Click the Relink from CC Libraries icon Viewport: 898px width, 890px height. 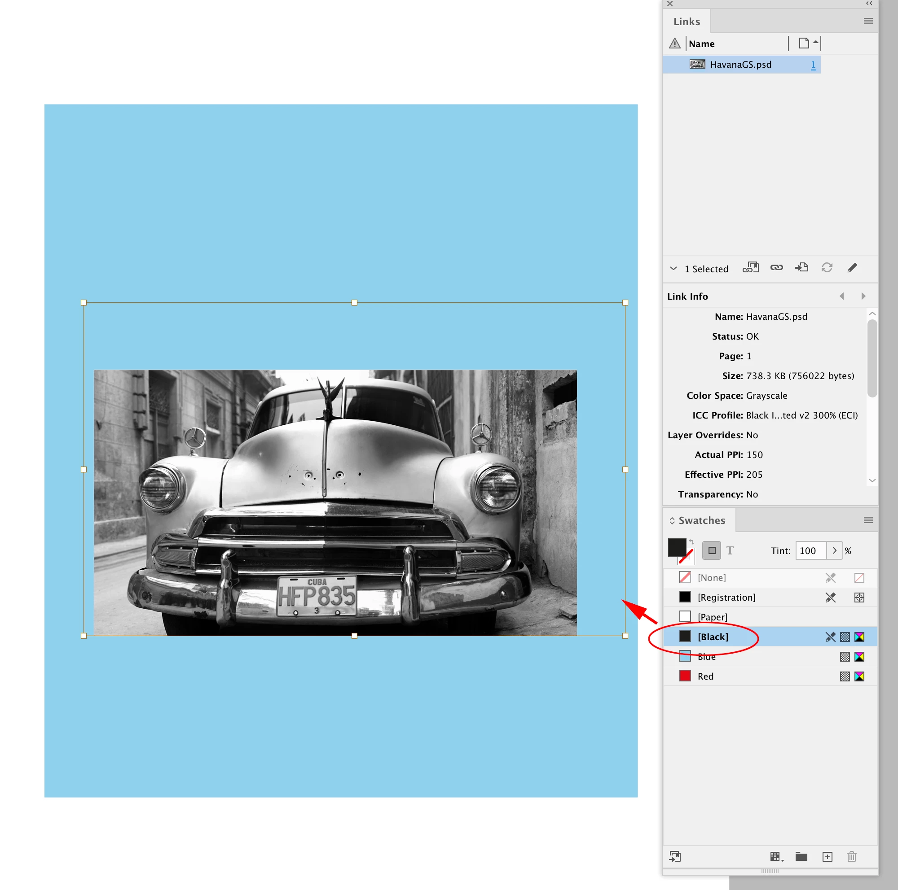[x=750, y=268]
